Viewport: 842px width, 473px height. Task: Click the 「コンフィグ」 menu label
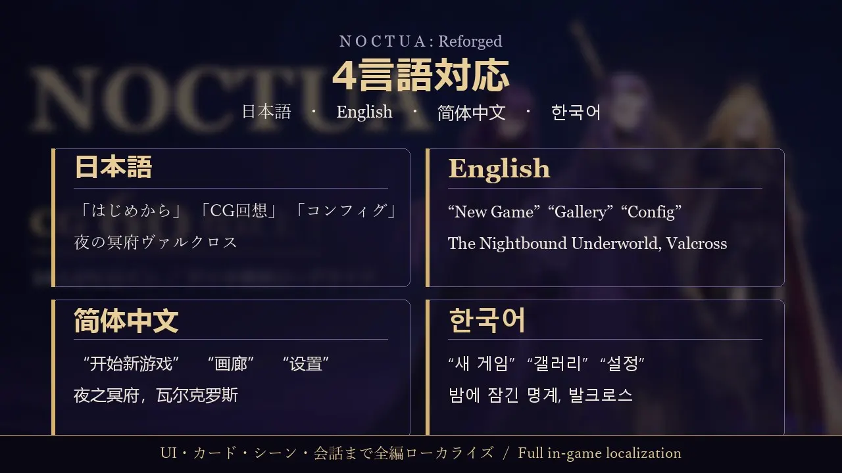tap(346, 211)
